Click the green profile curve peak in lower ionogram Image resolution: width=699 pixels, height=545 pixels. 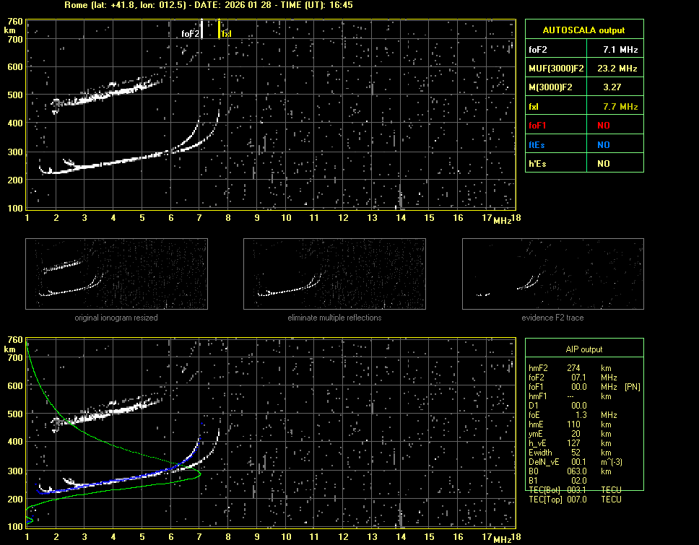[x=201, y=474]
